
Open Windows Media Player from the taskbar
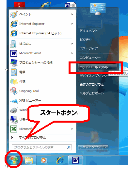[x=44, y=160]
